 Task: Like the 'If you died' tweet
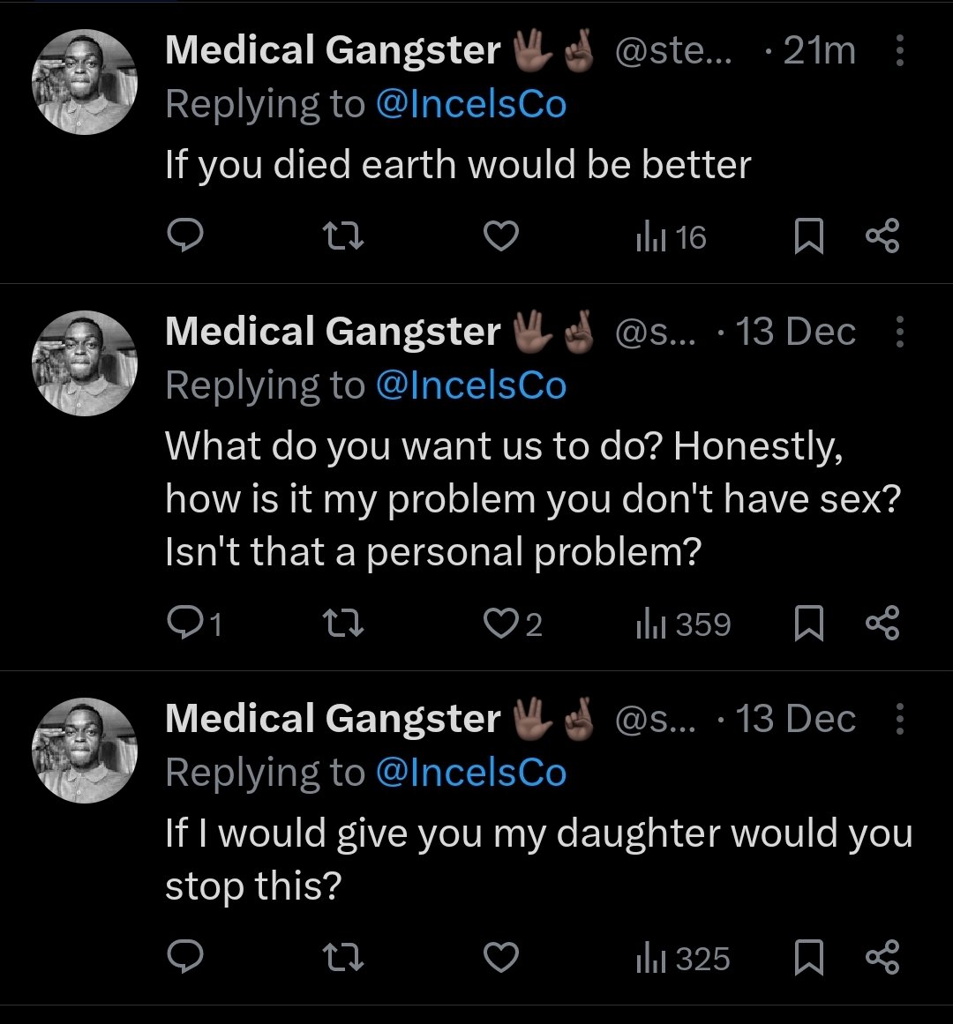(x=501, y=236)
